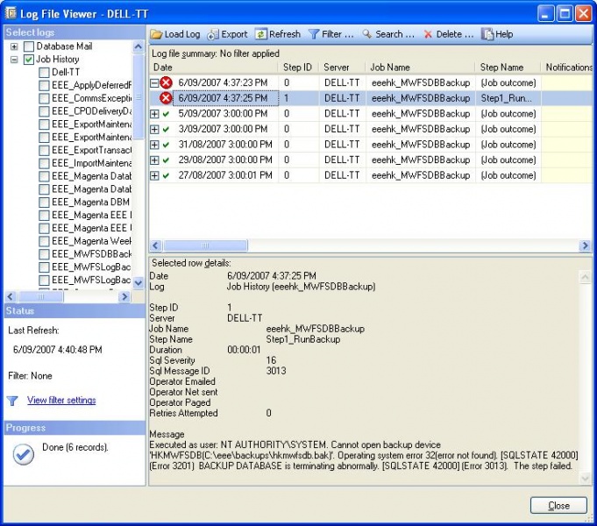Click the log tree scroll-left arrow

[11, 296]
